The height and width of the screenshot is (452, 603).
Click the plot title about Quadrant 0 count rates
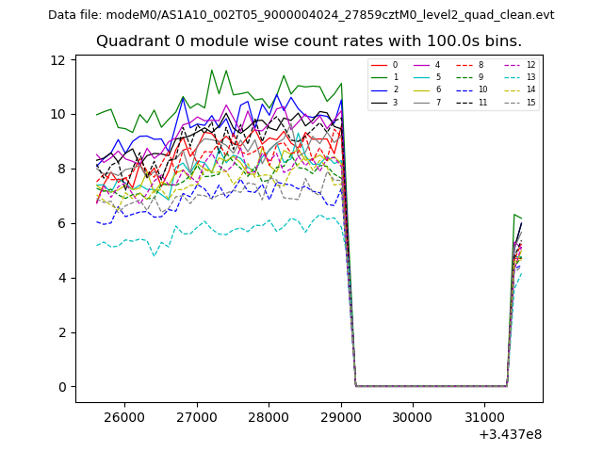pos(309,41)
